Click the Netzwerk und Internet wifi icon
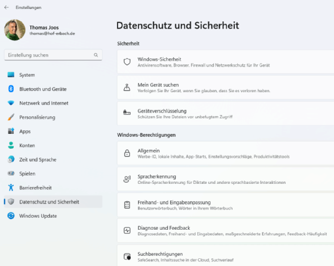Image resolution: width=334 pixels, height=266 pixels. [x=11, y=103]
